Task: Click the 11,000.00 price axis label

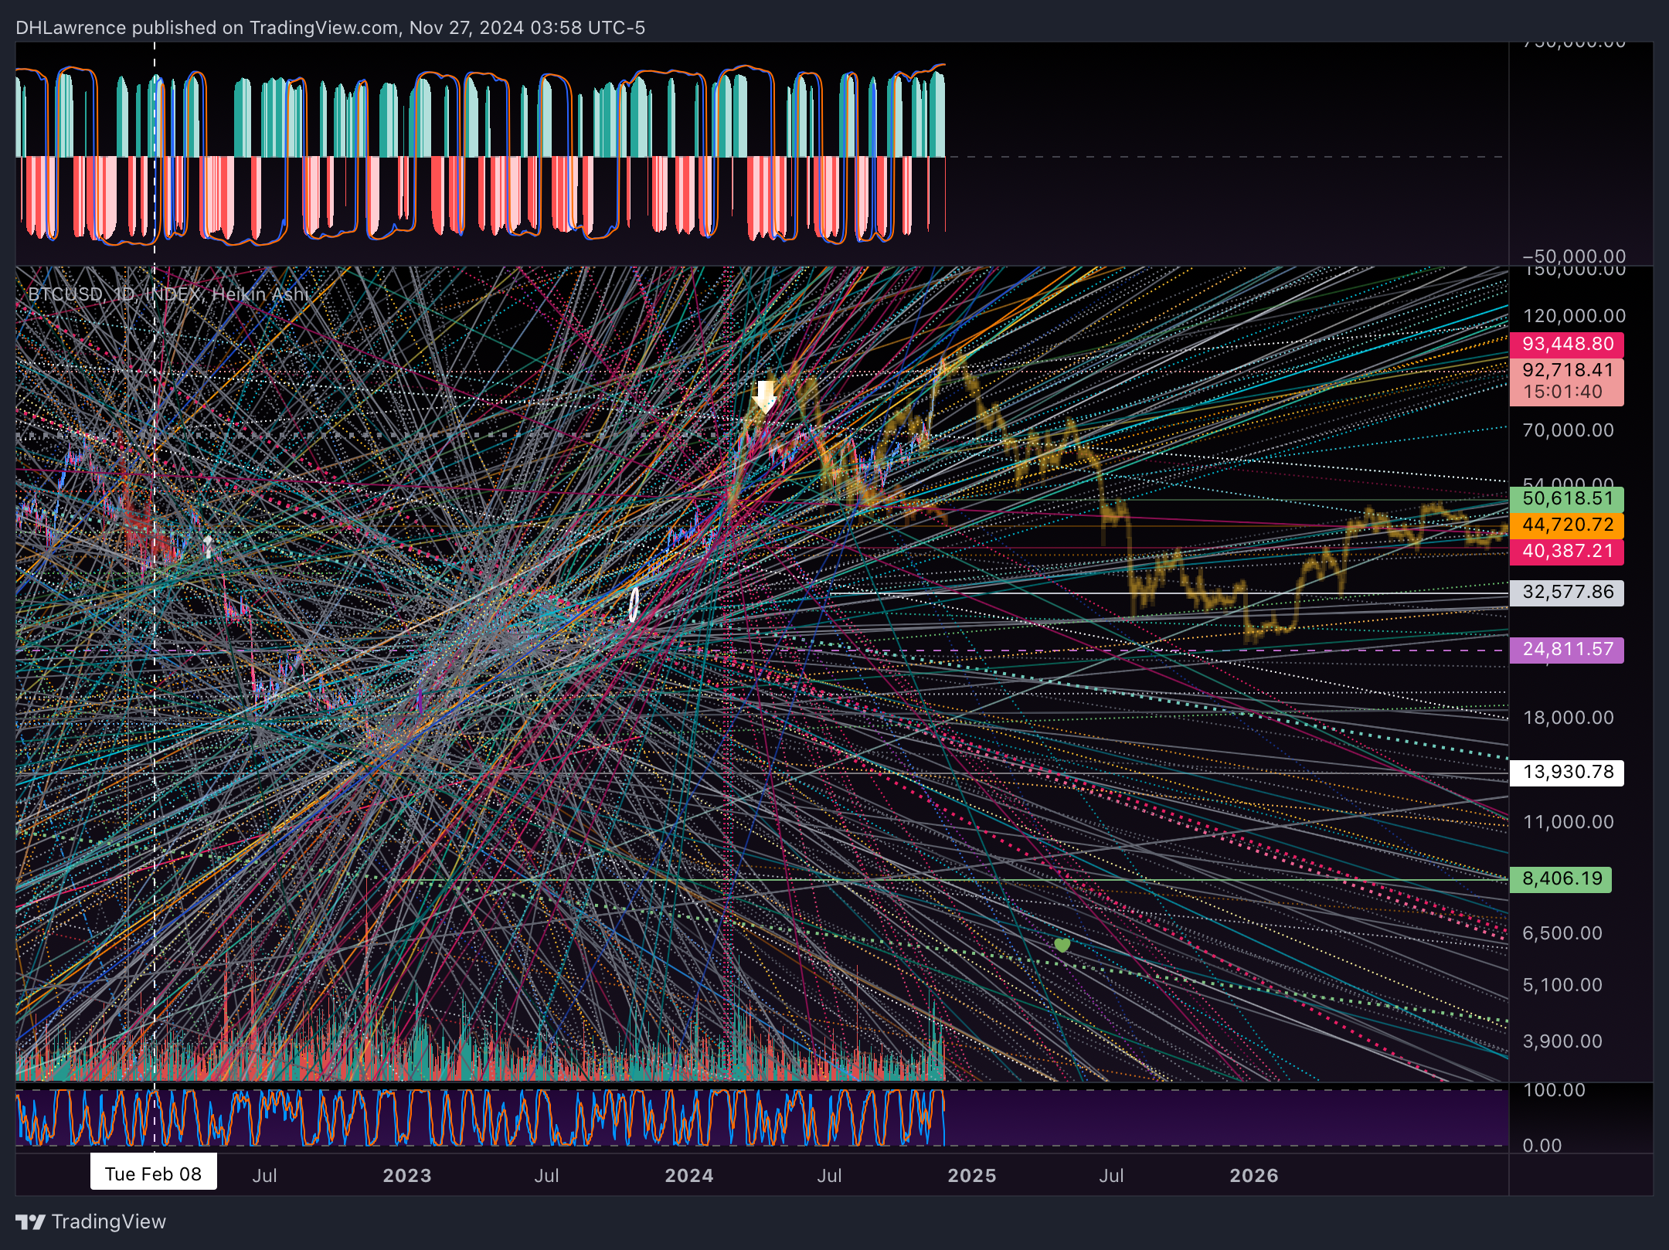Action: (1569, 822)
